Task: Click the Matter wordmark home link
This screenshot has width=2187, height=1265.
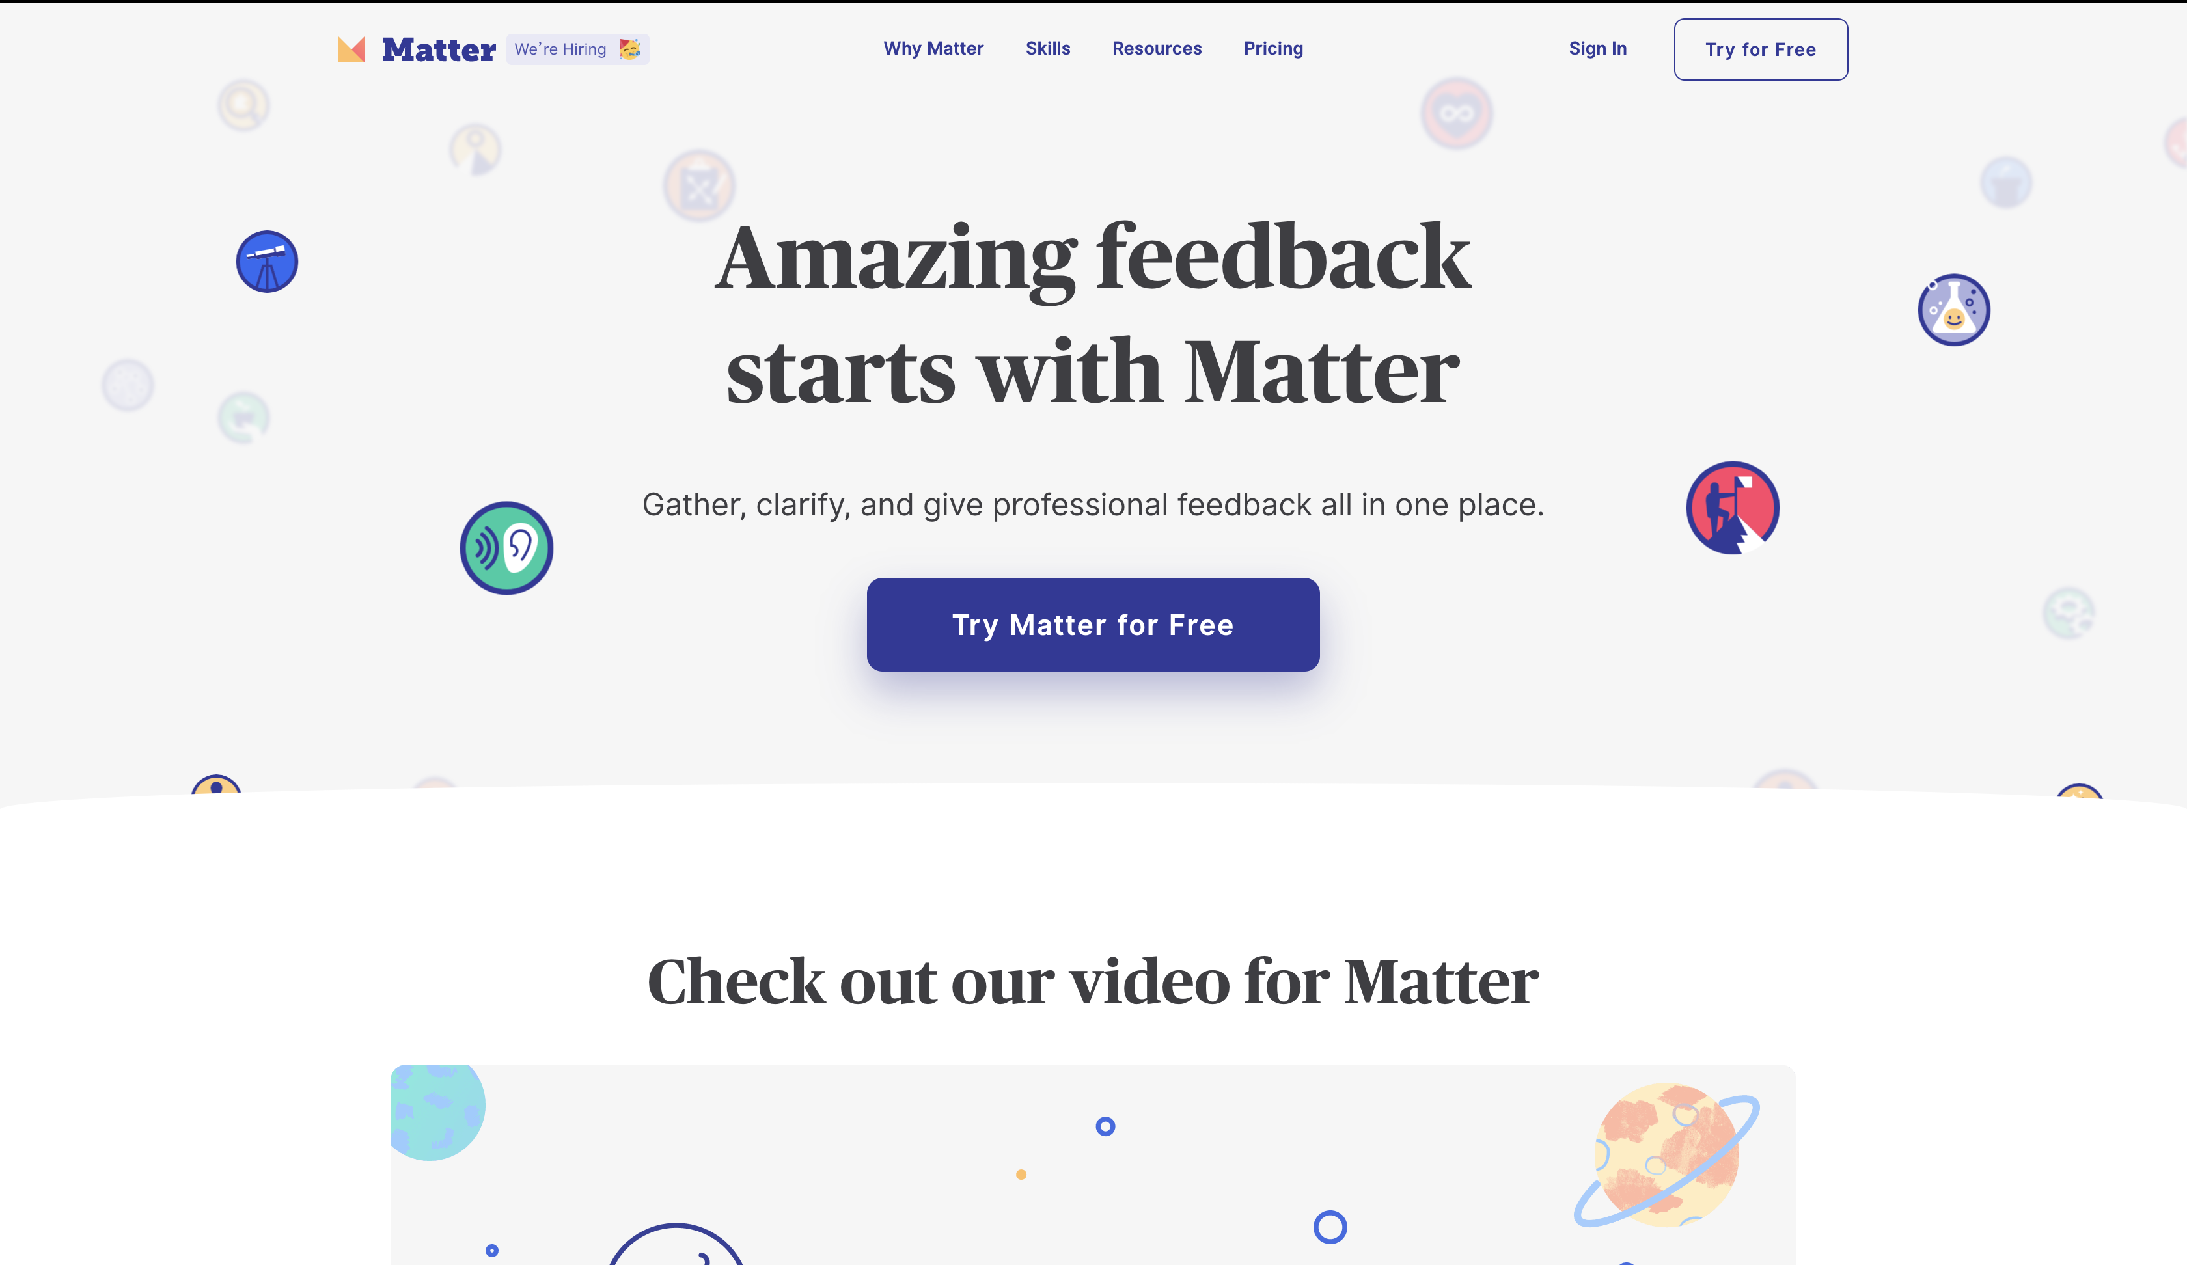Action: (x=439, y=49)
